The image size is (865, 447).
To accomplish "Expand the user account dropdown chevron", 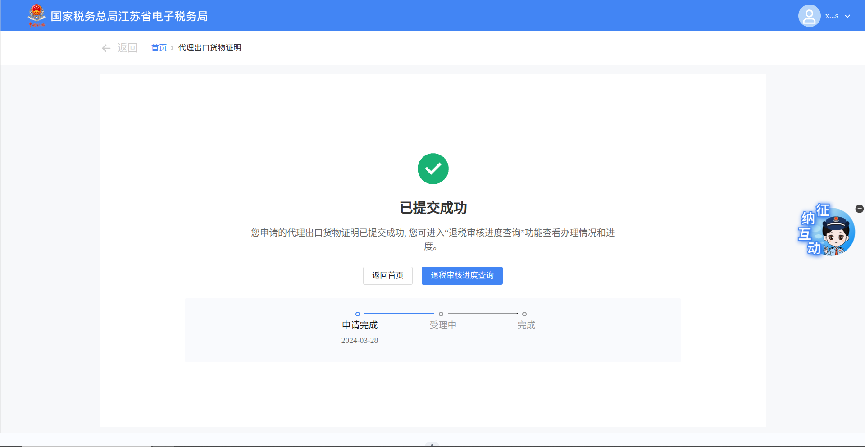I will pos(847,16).
